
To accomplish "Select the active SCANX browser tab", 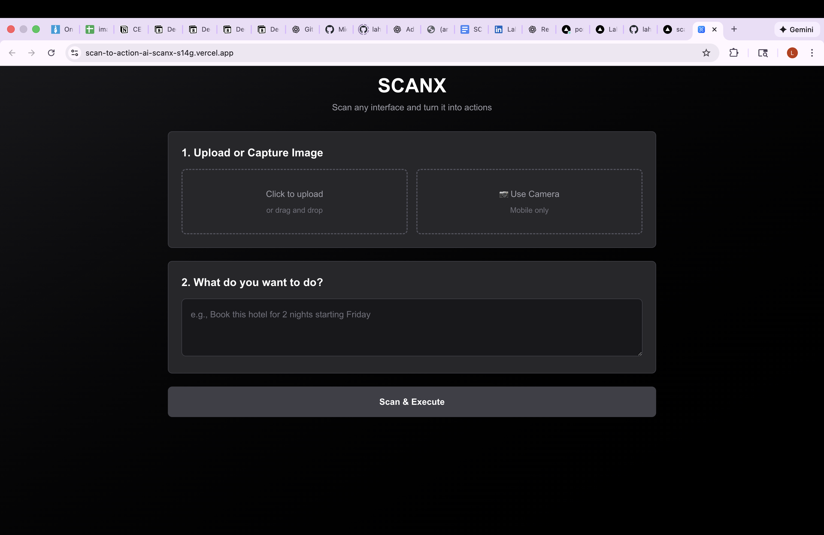I will point(701,29).
